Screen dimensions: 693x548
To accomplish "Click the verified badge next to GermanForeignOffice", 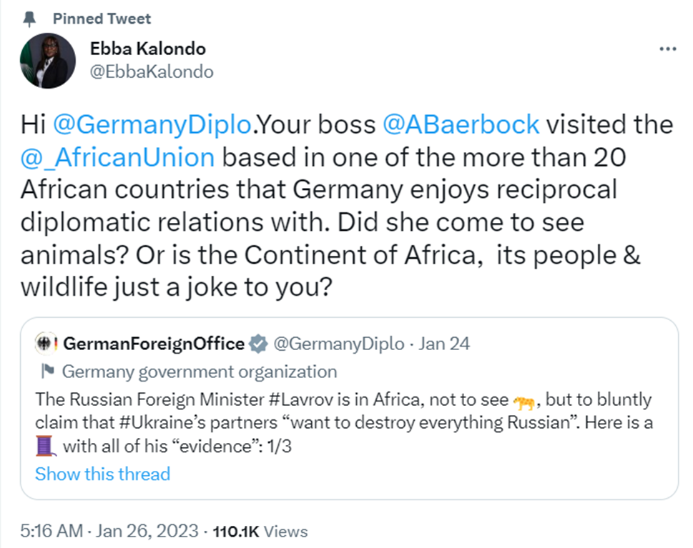I will (258, 344).
